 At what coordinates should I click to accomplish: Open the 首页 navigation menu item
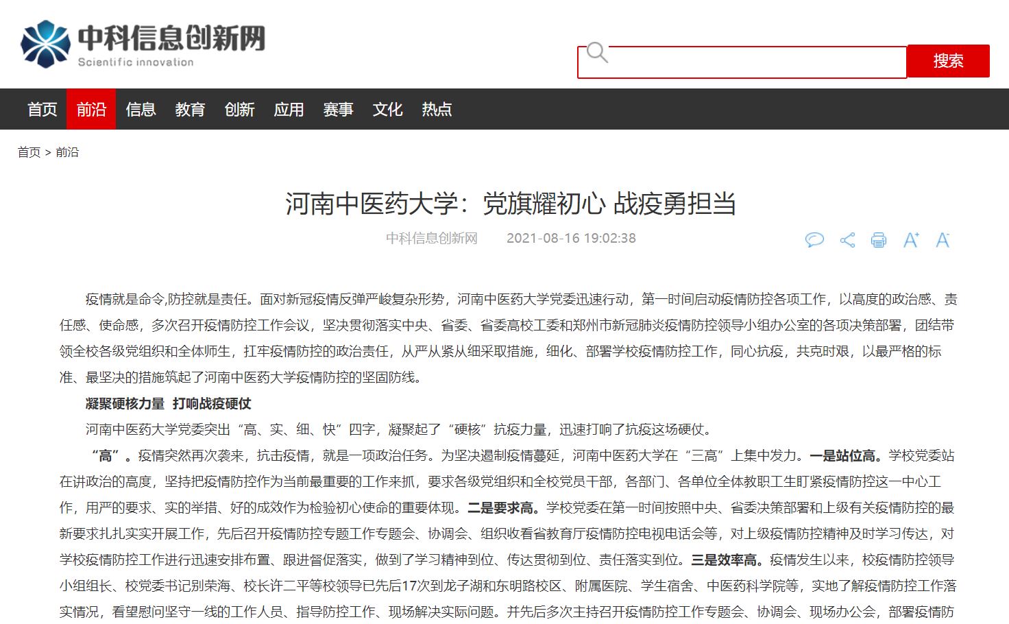pos(42,110)
